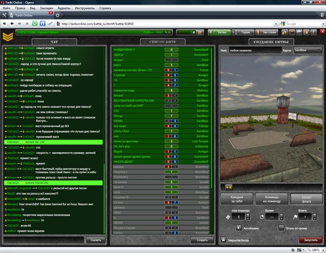Open the crystal shop cart icon
The height and width of the screenshot is (253, 326).
(x=200, y=32)
